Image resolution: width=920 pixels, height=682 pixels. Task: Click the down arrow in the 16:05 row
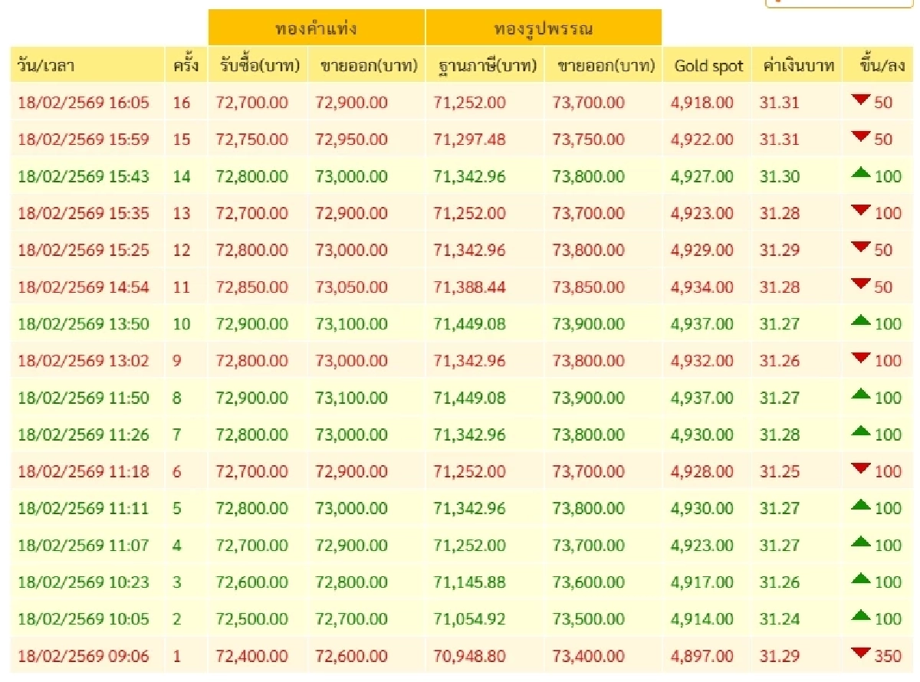[861, 101]
